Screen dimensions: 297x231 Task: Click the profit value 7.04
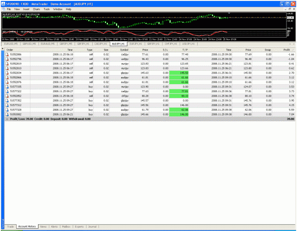pos(291,115)
